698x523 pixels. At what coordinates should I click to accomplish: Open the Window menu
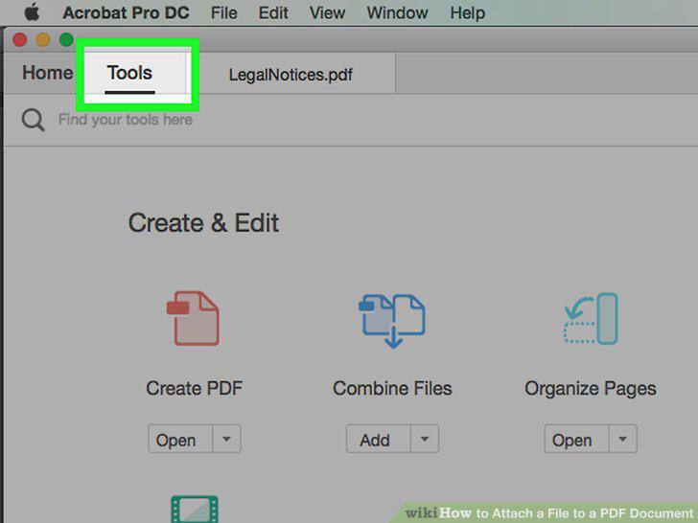coord(397,12)
